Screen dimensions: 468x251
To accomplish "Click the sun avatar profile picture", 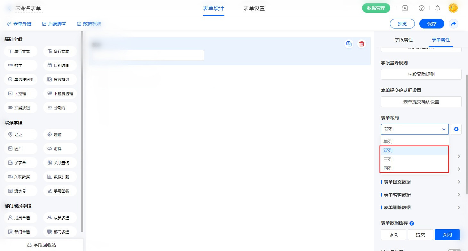I will point(453,8).
